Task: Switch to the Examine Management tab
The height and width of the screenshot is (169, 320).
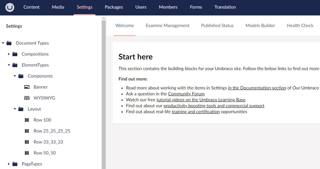Action: 167,26
